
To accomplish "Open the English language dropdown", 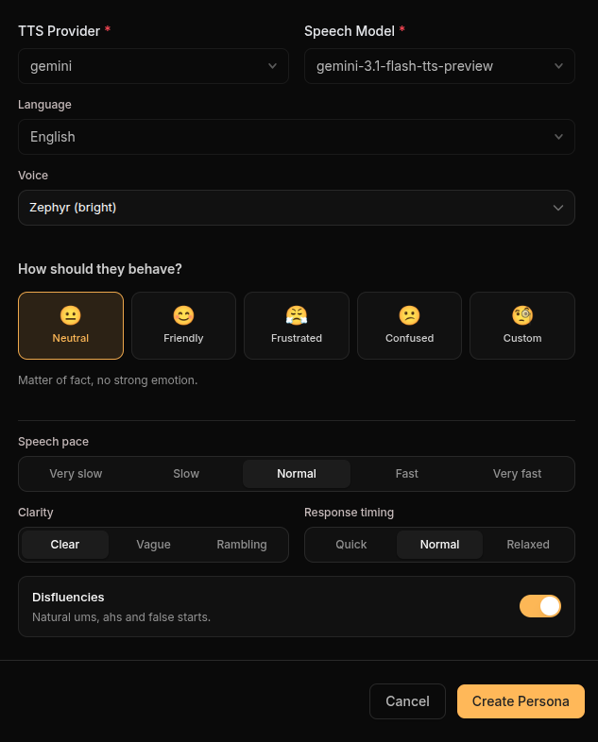I will coord(297,137).
